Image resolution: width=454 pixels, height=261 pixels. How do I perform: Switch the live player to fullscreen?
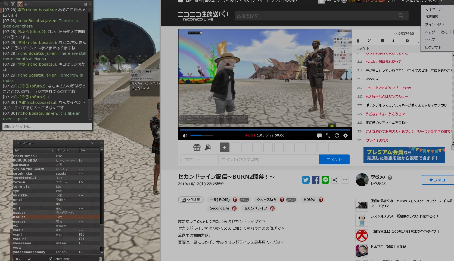pyautogui.click(x=328, y=135)
